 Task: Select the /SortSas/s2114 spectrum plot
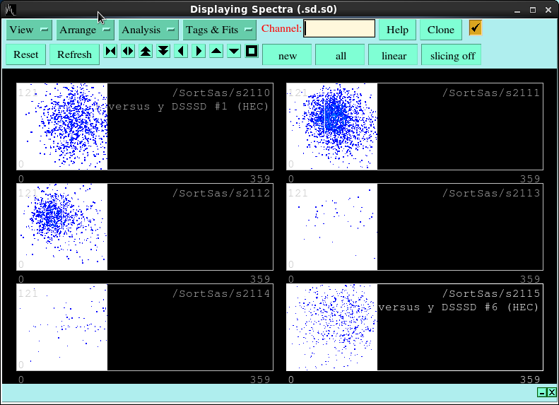[x=145, y=327]
